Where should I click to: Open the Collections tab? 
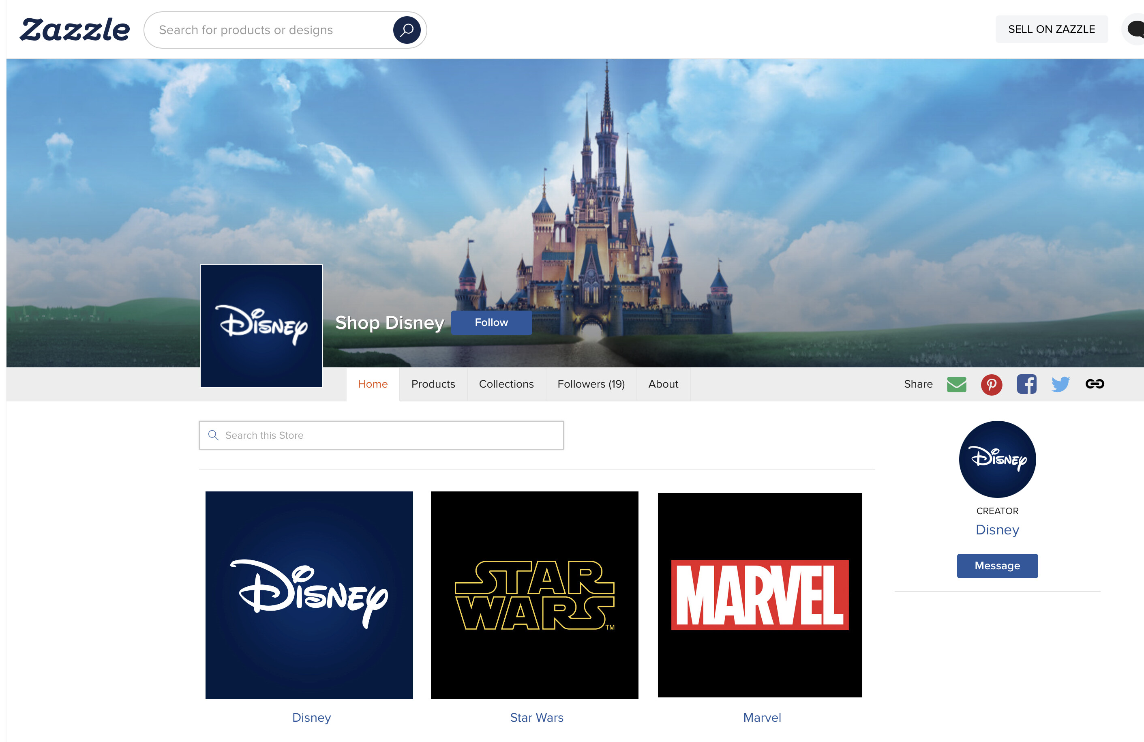tap(506, 384)
